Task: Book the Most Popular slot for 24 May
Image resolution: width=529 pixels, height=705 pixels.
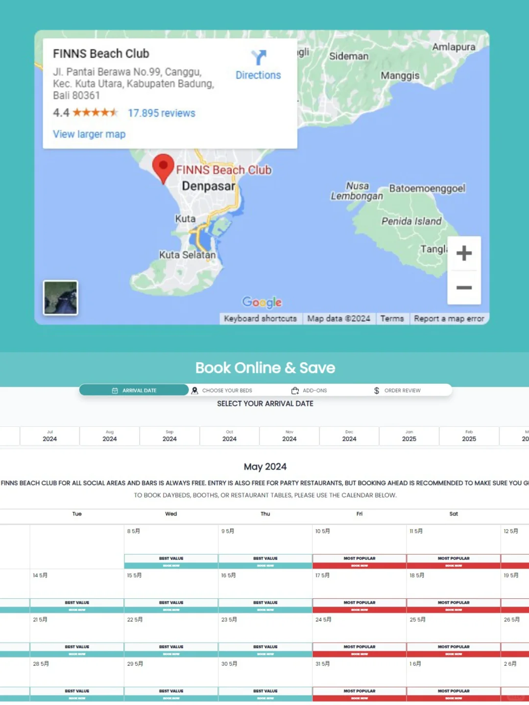Action: coord(360,650)
